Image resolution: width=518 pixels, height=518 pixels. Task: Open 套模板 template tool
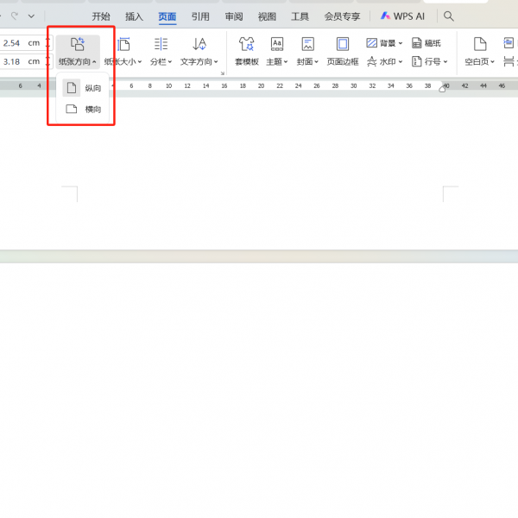(x=247, y=45)
